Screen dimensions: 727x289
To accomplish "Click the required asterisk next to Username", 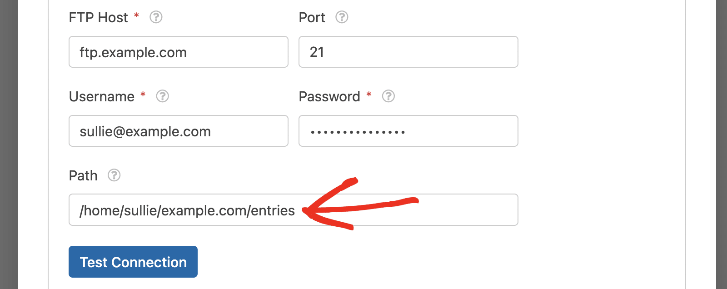I will [143, 95].
